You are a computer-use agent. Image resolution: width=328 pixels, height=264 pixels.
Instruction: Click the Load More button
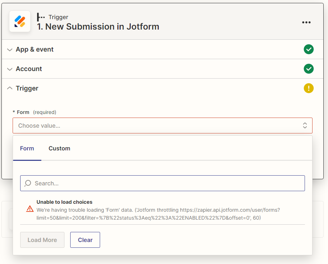(42, 240)
